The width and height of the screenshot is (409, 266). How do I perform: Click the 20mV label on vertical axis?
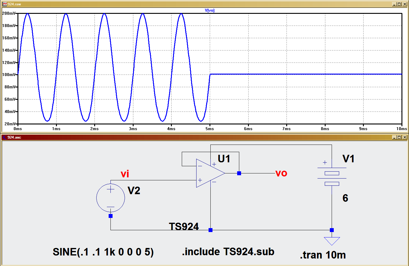click(10, 124)
